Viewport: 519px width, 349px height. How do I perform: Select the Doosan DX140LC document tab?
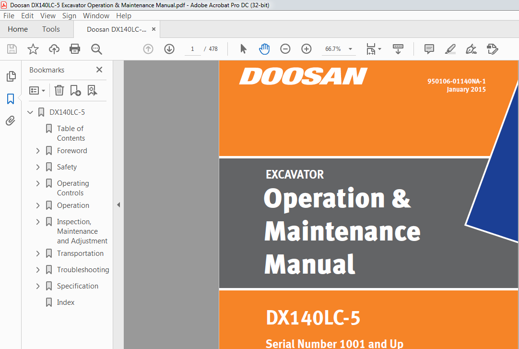pos(116,29)
